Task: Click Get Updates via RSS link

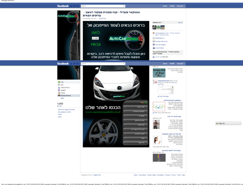Action: coord(64,112)
